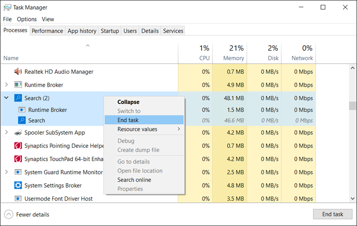Click the Synaptics Pointing Device Helper icon
357x226 pixels.
[x=18, y=146]
